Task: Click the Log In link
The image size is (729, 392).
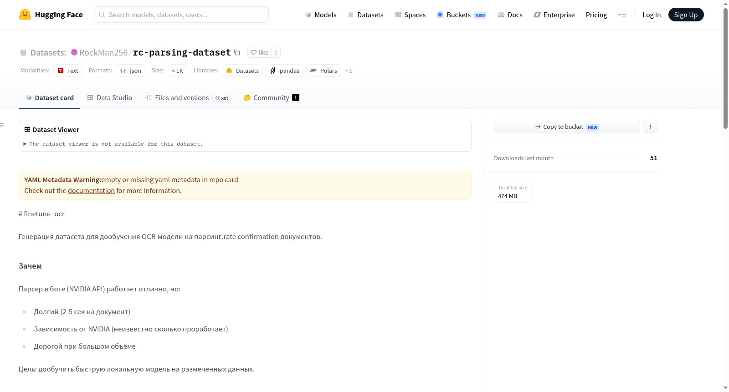Action: [652, 15]
